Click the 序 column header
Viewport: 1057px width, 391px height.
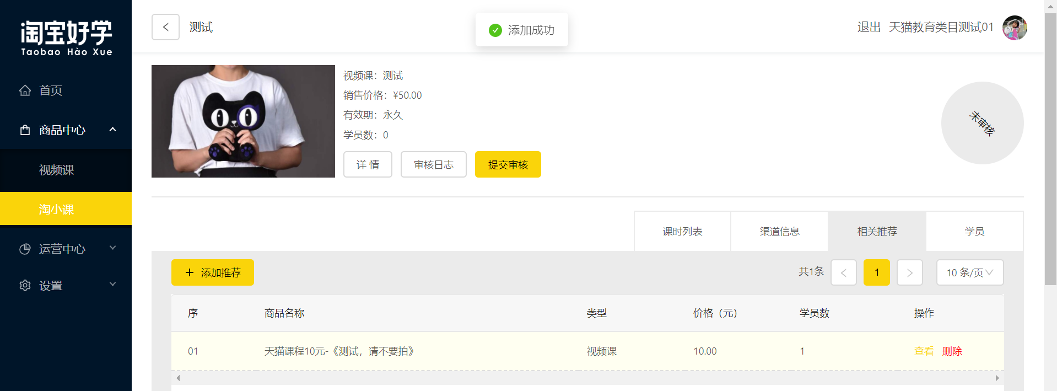[x=193, y=313]
